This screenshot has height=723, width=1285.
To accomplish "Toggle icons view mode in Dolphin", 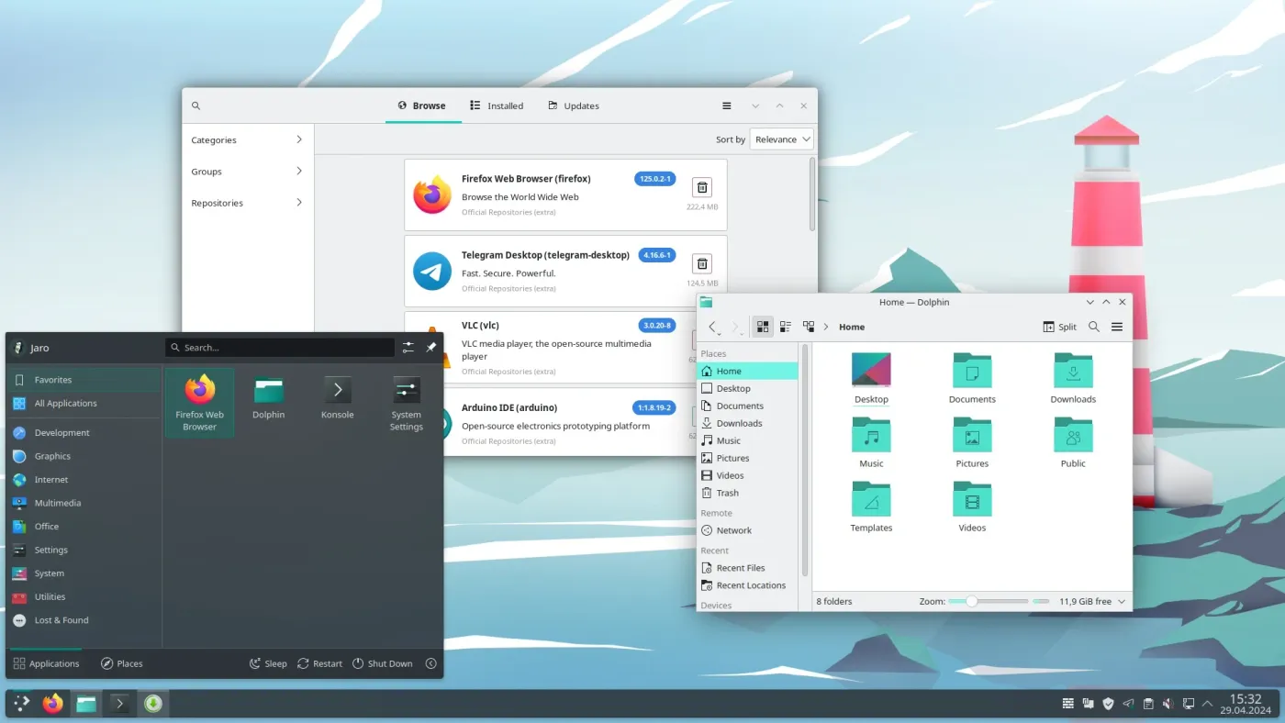I will (763, 326).
